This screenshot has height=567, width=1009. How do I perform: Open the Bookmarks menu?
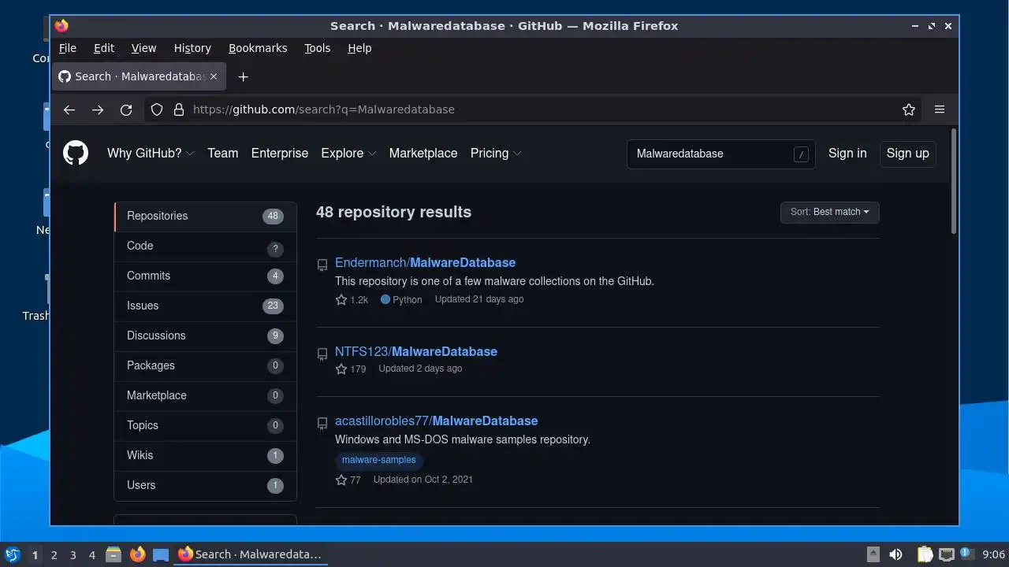258,48
